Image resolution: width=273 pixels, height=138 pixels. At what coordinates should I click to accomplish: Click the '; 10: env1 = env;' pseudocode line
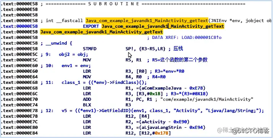pos(66,66)
